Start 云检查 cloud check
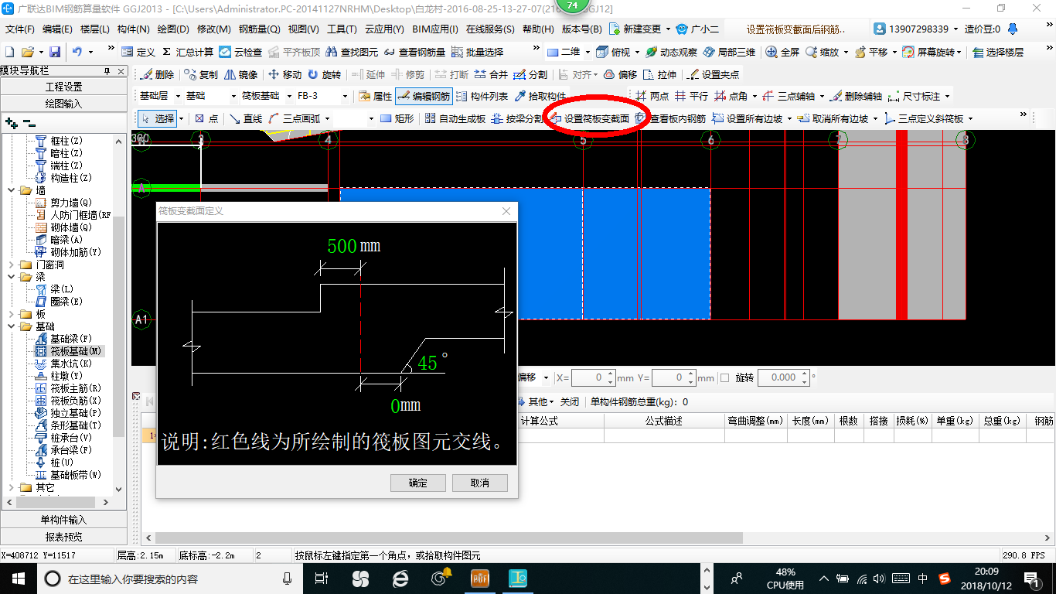Image resolution: width=1056 pixels, height=594 pixels. tap(240, 52)
